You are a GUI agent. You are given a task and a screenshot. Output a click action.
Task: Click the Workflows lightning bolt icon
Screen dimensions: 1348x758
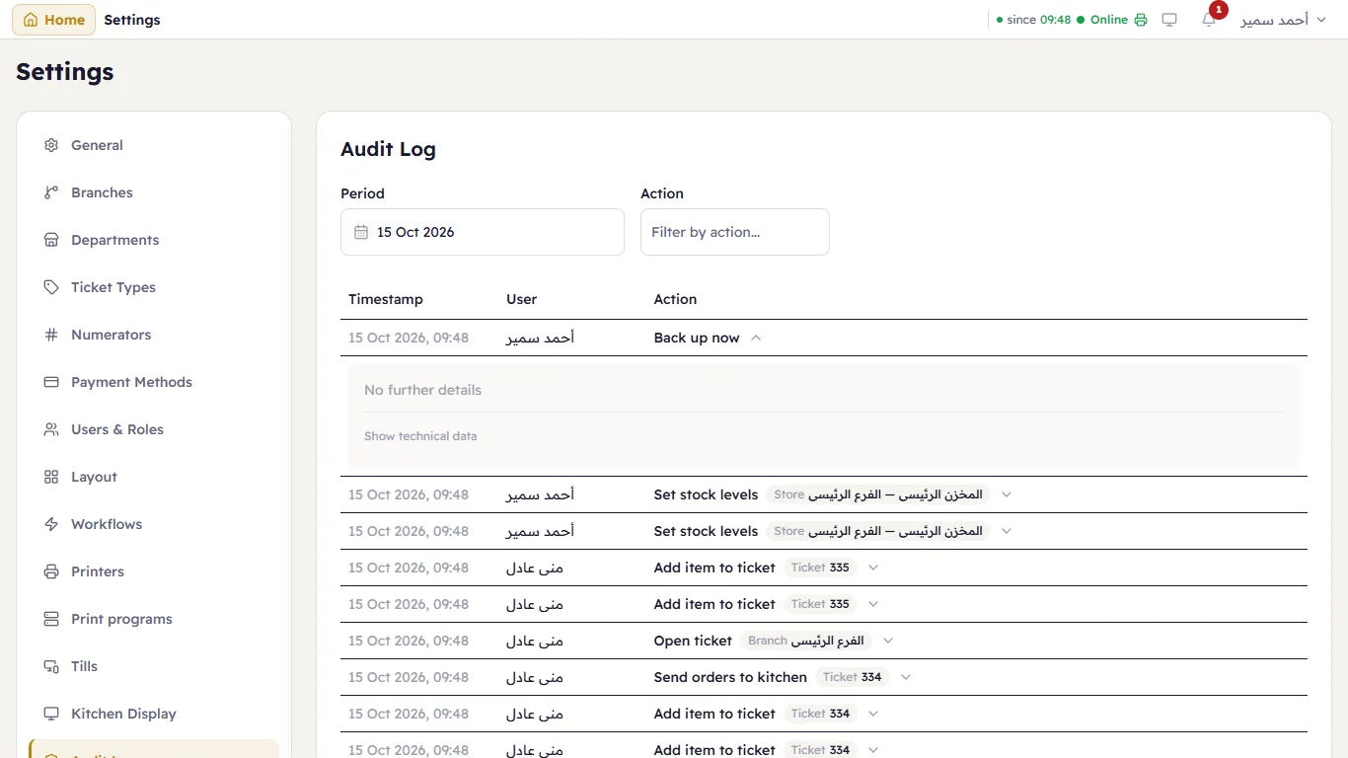[x=51, y=524]
